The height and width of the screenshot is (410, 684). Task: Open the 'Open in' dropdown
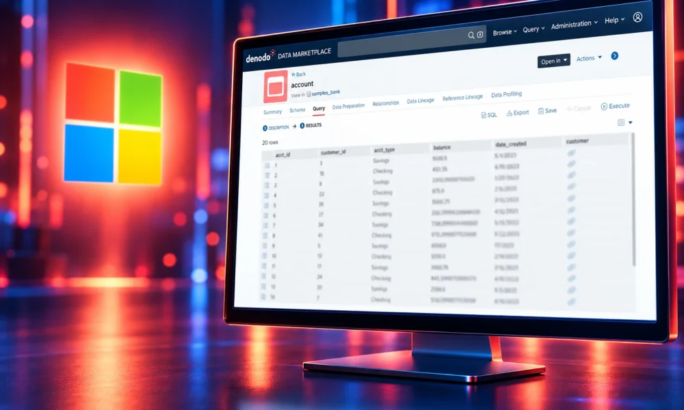tap(553, 61)
